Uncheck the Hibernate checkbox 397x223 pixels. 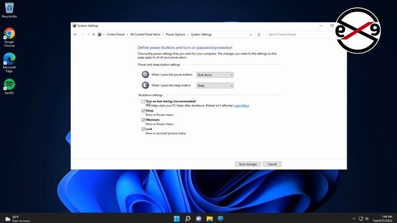143,120
